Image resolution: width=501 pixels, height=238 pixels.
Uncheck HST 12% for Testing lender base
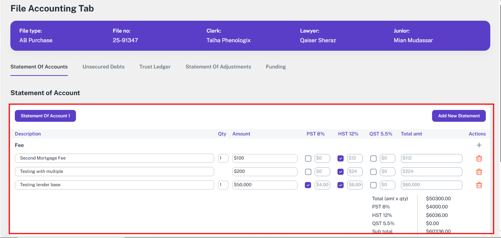(x=341, y=185)
